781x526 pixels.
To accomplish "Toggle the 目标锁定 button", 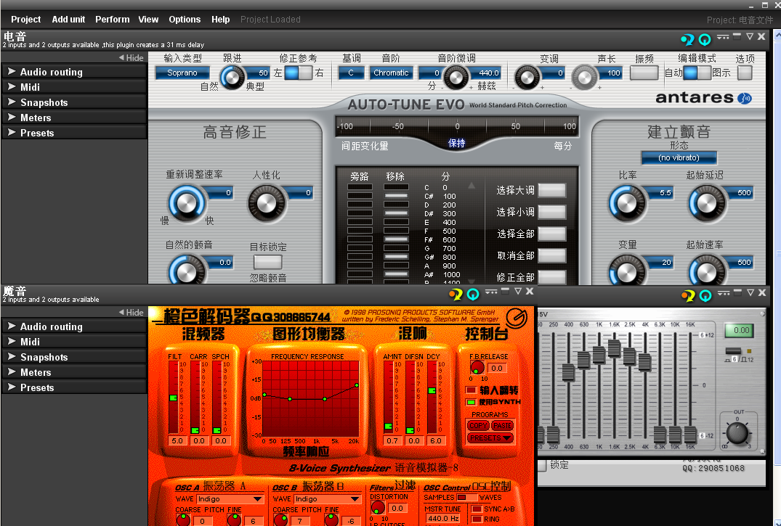I will tap(268, 262).
